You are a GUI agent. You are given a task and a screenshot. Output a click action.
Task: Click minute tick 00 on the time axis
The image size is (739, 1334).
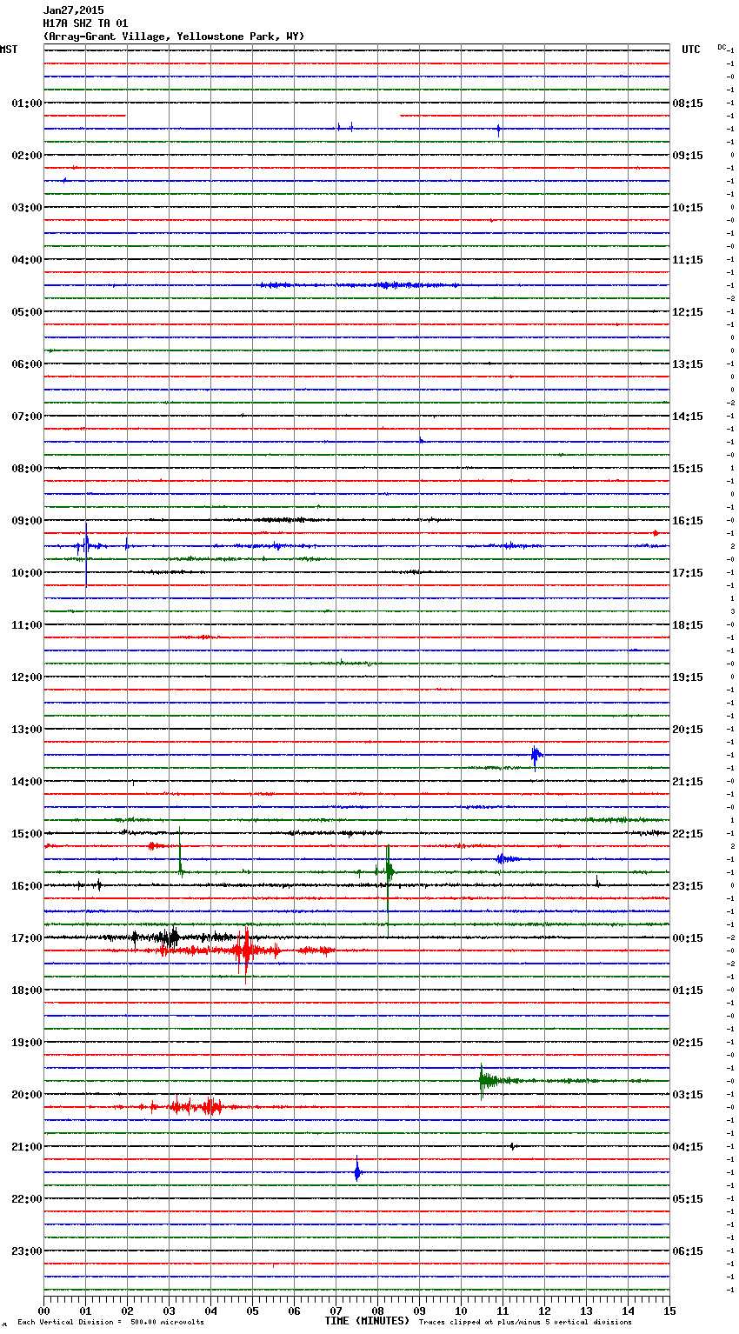coord(43,1311)
